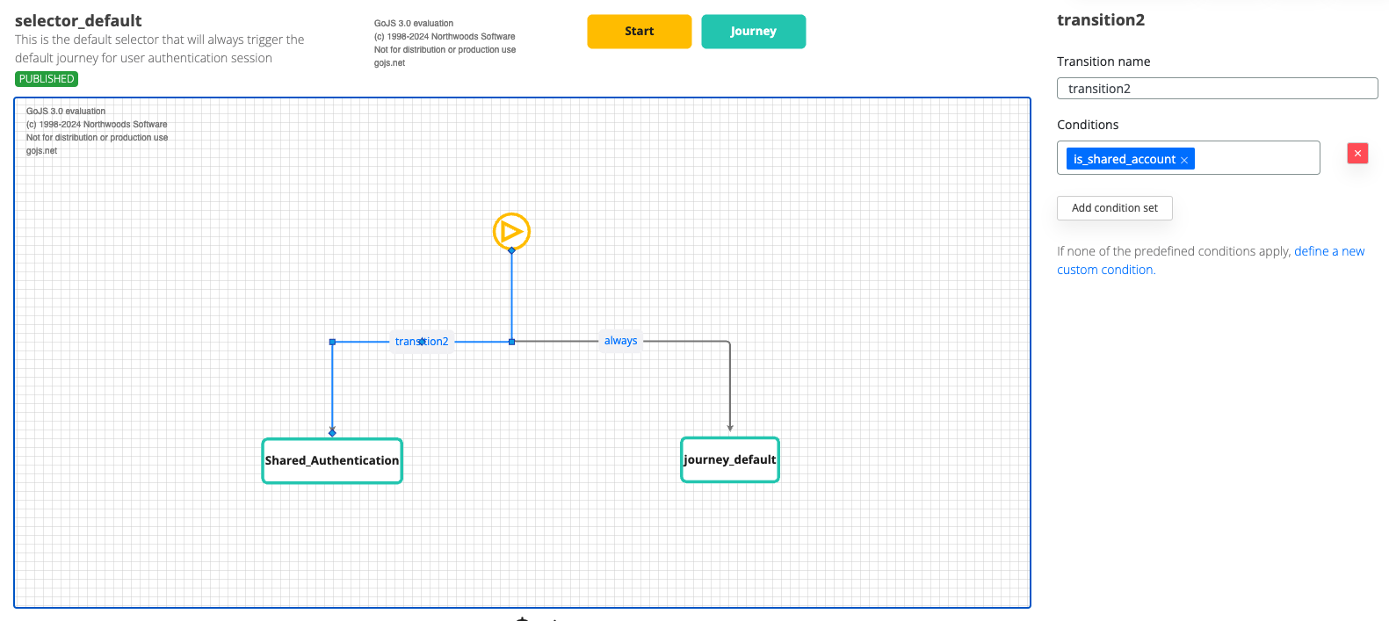Delete condition set with red X button
The height and width of the screenshot is (621, 1389).
click(x=1357, y=154)
